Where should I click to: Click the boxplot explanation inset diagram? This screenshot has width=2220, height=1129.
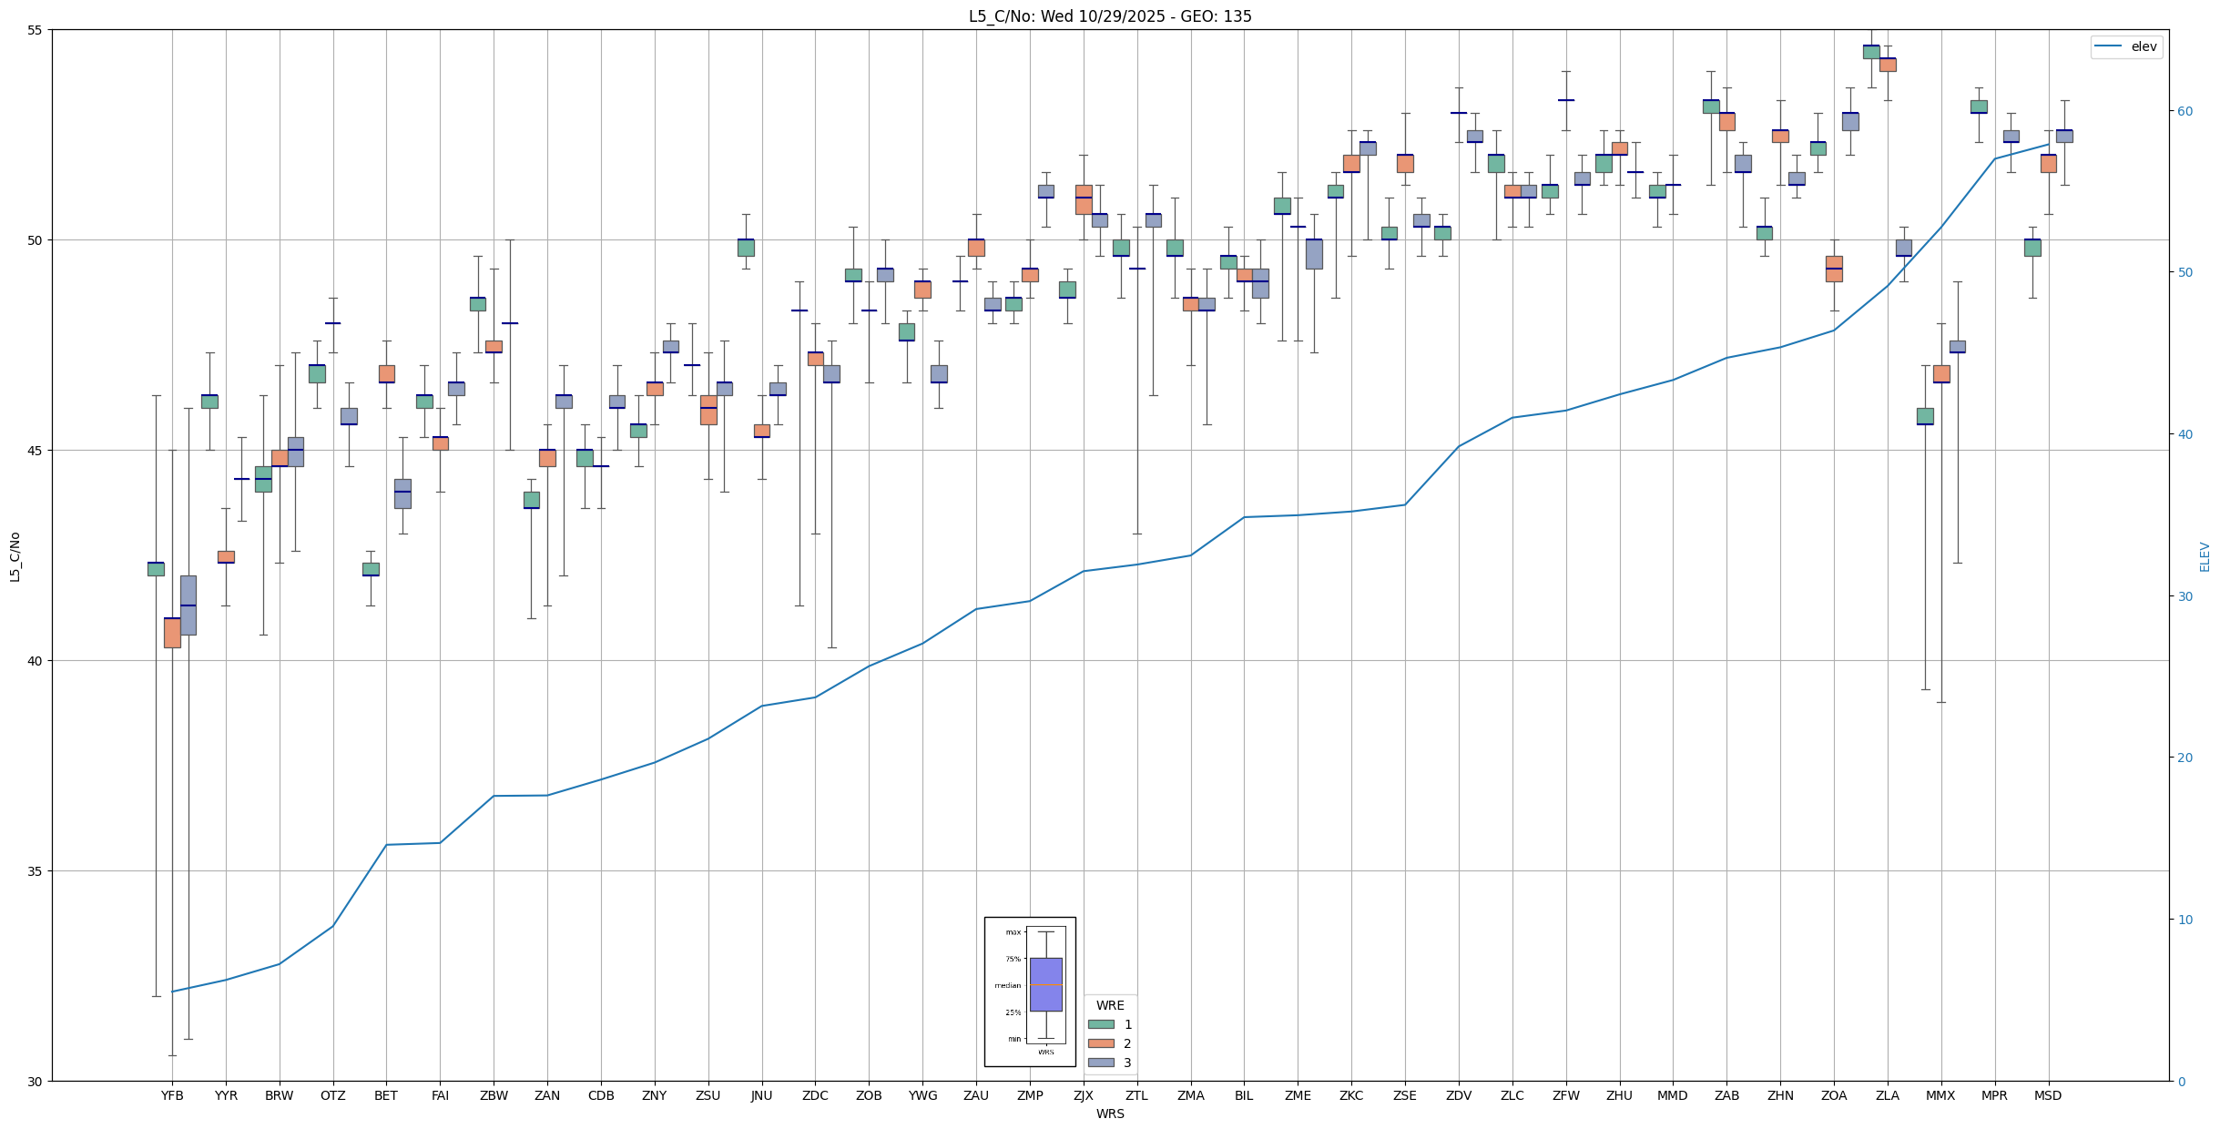click(1030, 991)
